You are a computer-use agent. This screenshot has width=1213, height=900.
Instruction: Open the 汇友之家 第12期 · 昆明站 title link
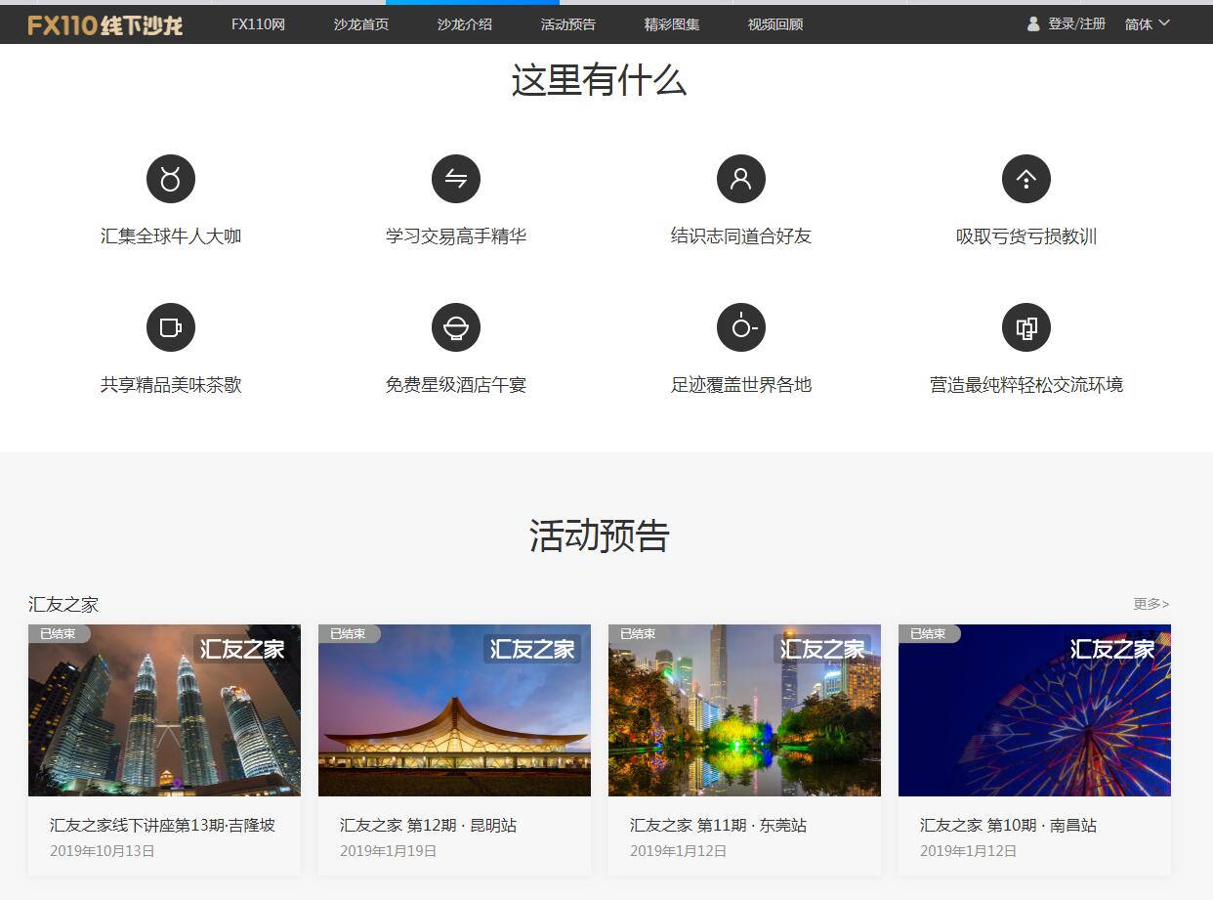click(x=428, y=826)
